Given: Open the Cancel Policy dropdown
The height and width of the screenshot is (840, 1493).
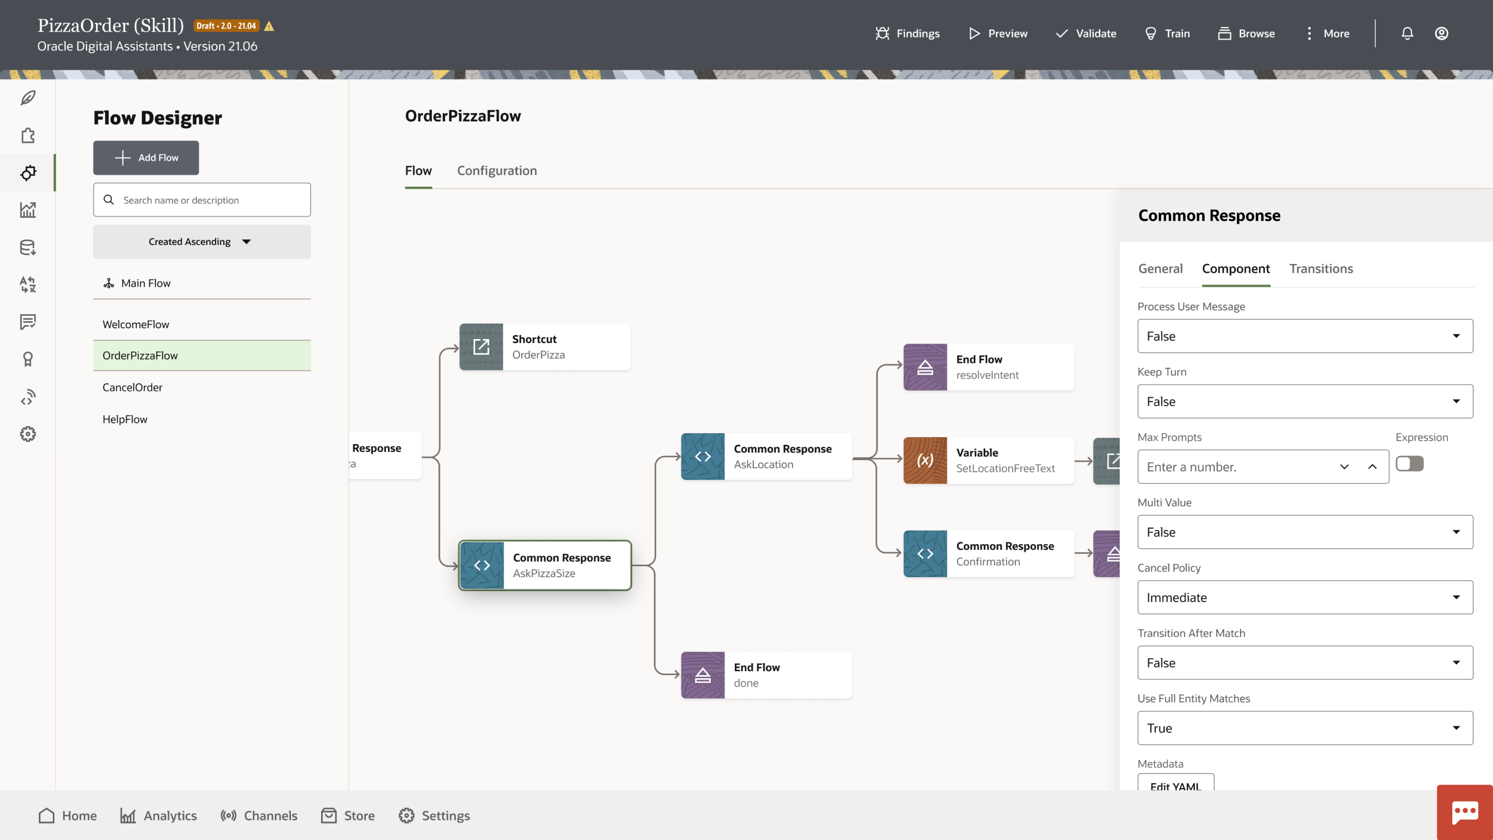Looking at the screenshot, I should [1305, 597].
